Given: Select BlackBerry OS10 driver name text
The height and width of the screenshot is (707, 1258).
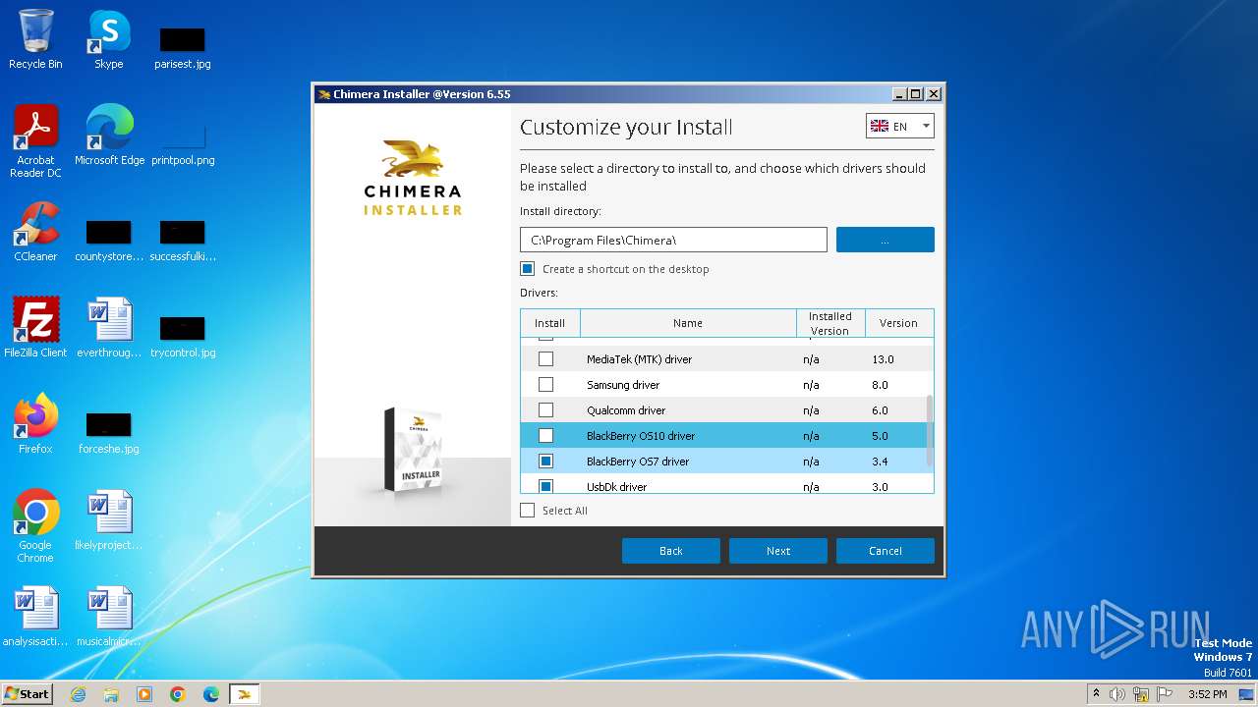Looking at the screenshot, I should (641, 436).
